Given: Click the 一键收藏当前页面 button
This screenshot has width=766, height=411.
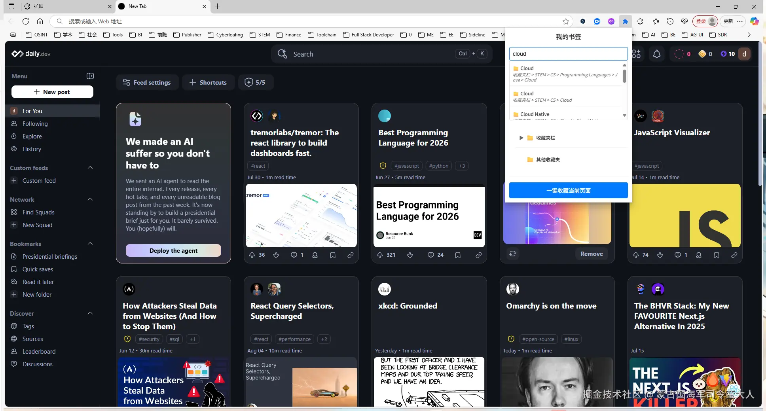Looking at the screenshot, I should (x=568, y=190).
